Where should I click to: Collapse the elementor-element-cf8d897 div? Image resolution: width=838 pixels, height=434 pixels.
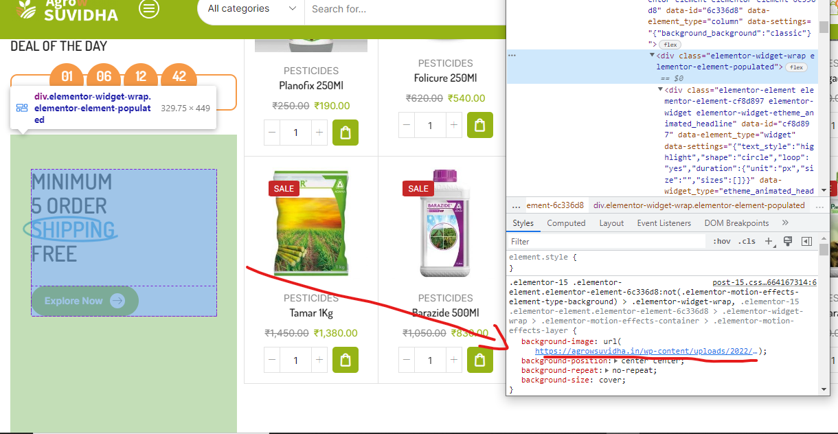[660, 90]
